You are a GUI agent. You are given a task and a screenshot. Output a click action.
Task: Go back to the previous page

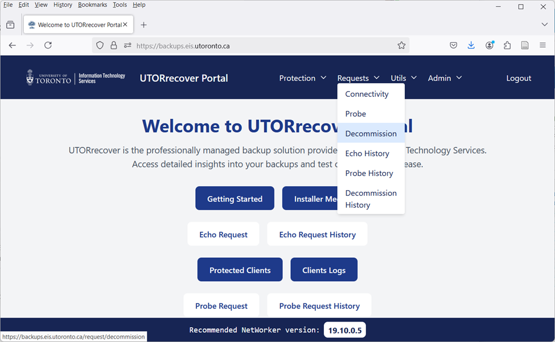[x=13, y=46]
